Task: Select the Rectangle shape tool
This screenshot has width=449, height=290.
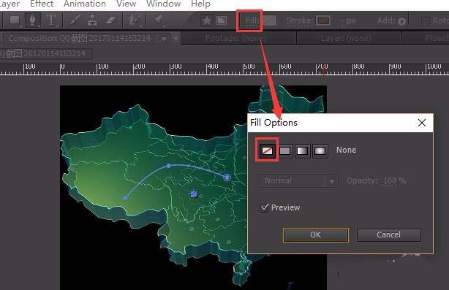Action: point(15,20)
